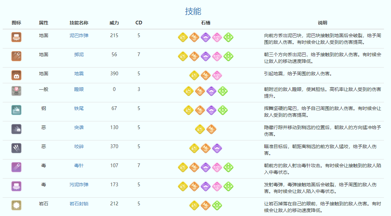Click the 岩石 attribute cell

(x=43, y=204)
